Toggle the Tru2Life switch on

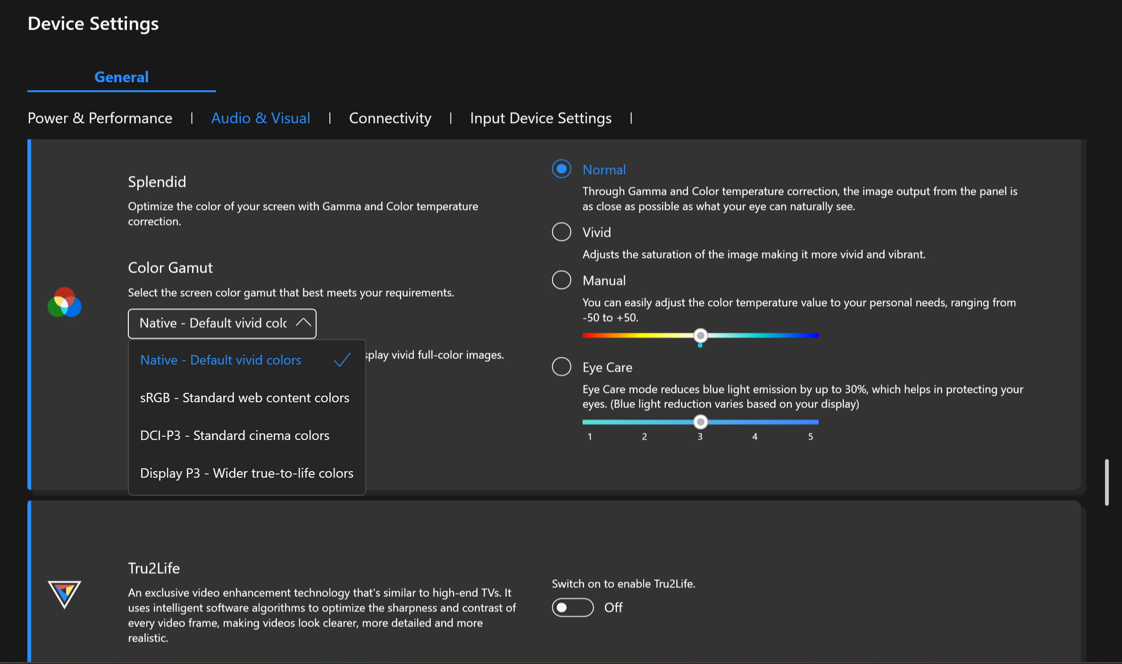pyautogui.click(x=572, y=607)
